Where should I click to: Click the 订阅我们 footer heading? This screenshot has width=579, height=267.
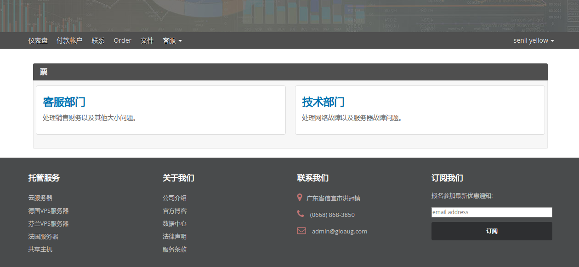pos(447,178)
